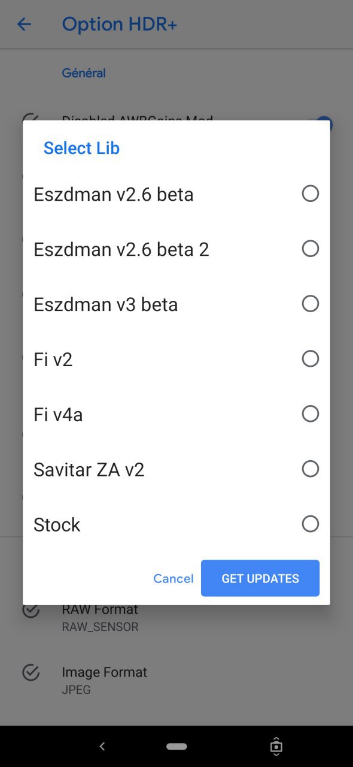Viewport: 353px width, 767px height.
Task: Click the GET UPDATES button
Action: [260, 578]
